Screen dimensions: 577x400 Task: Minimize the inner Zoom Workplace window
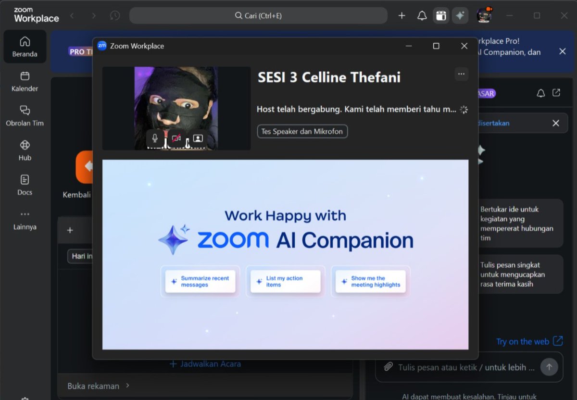pos(409,46)
